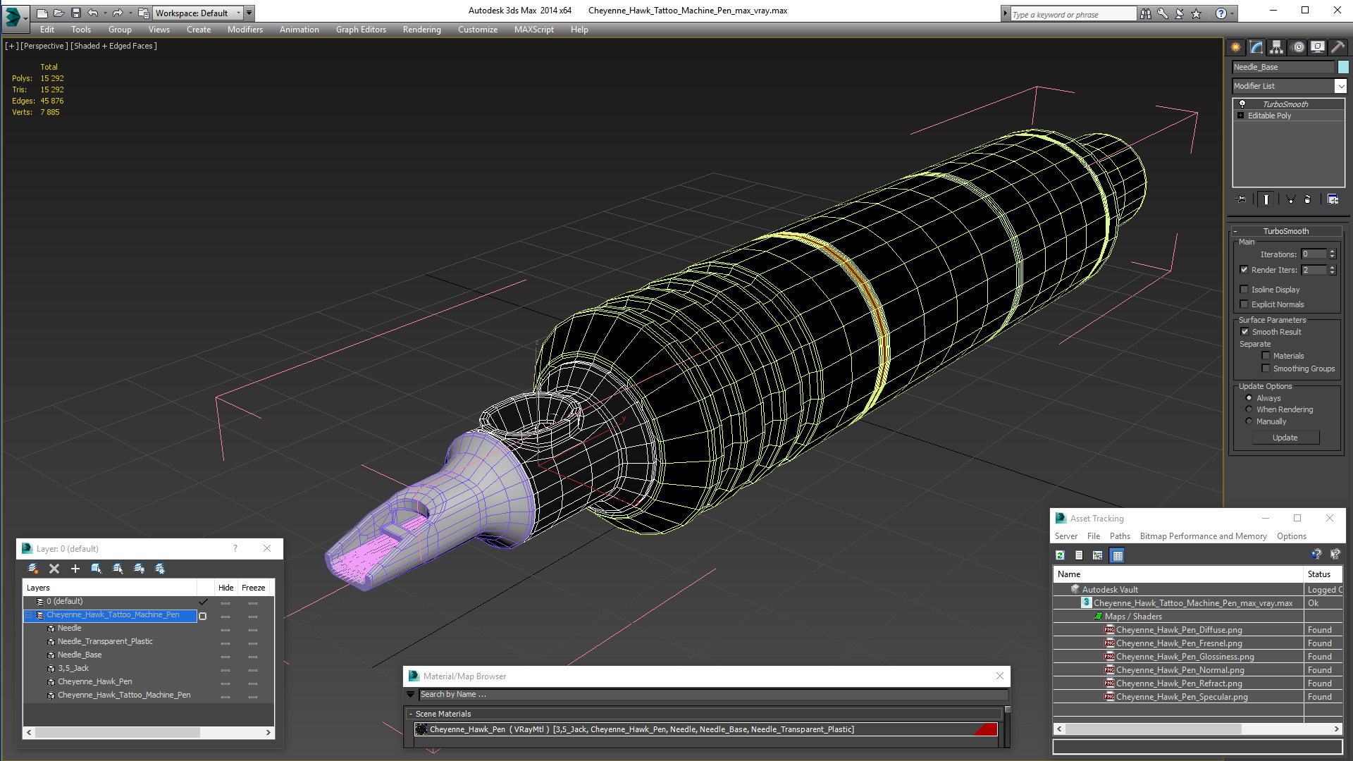Click the Hide column header
The width and height of the screenshot is (1353, 761).
[225, 588]
